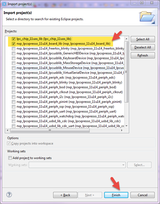Screen dimensions: 160x204
Task: Check the lpcusblib_KeyboardDevice project checkbox
Action: point(13,58)
